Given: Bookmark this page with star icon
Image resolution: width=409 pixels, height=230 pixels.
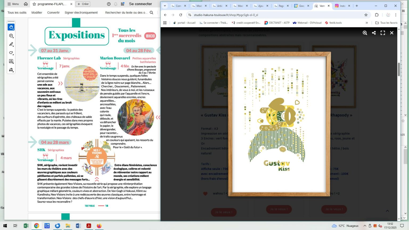Looking at the screenshot, I should (x=366, y=15).
